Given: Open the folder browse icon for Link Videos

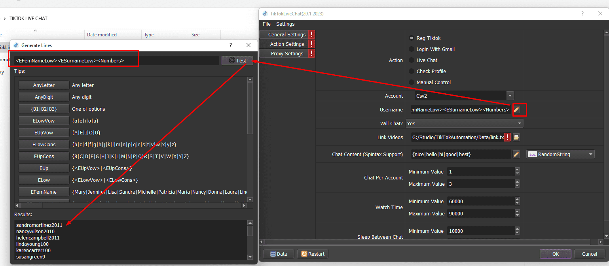Looking at the screenshot, I should pyautogui.click(x=516, y=137).
